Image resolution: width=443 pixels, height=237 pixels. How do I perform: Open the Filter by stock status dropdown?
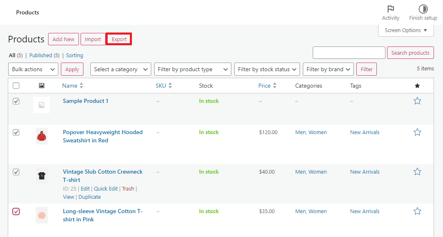click(x=267, y=69)
